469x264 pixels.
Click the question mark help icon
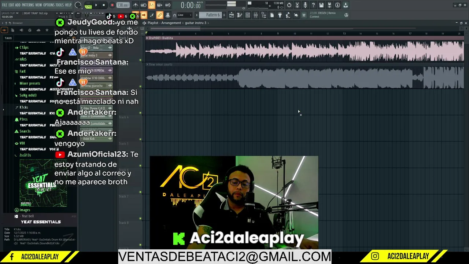coord(313,5)
